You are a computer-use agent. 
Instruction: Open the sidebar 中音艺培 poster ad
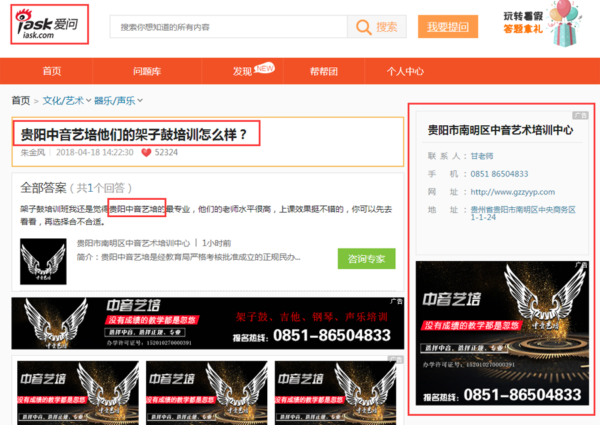click(502, 333)
